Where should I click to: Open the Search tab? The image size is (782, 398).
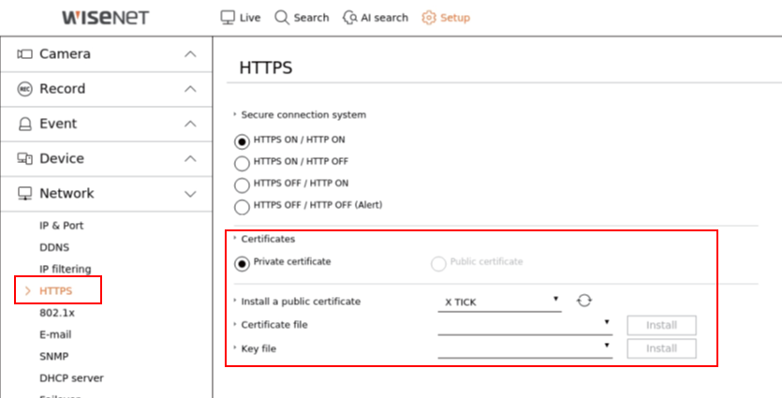[x=302, y=17]
